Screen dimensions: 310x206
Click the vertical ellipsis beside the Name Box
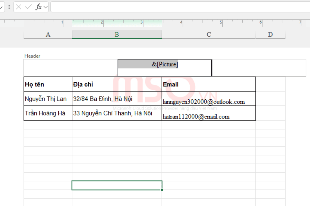(x=9, y=7)
